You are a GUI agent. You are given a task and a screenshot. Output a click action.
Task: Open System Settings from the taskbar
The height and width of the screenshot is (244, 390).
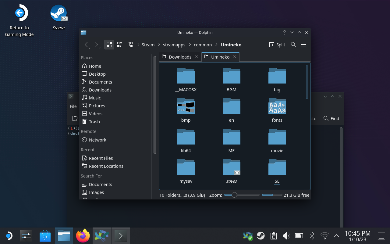26,236
